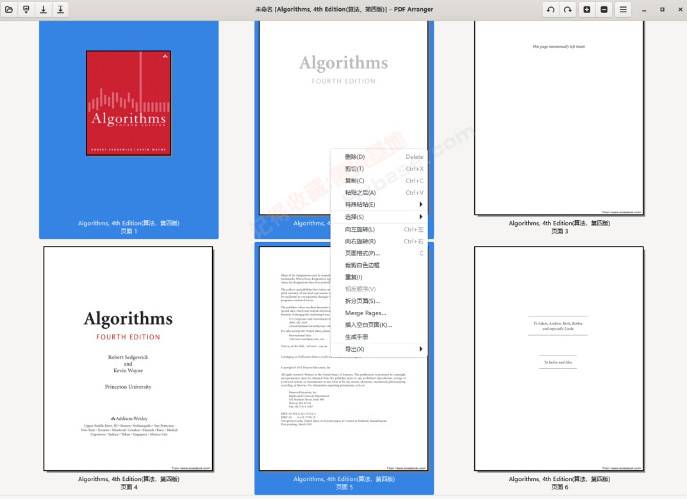This screenshot has height=499, width=687.
Task: Open 拆分页面(S)... from context menu
Action: click(379, 301)
